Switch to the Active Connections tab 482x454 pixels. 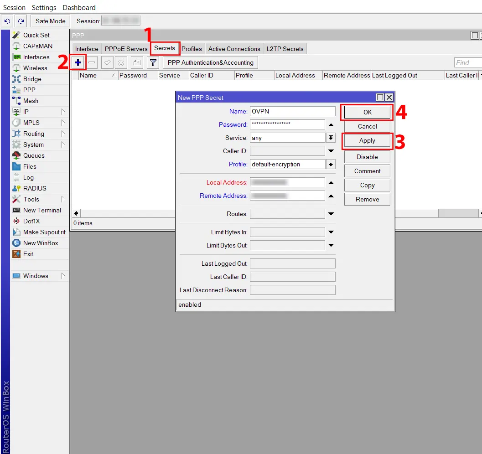pos(234,49)
